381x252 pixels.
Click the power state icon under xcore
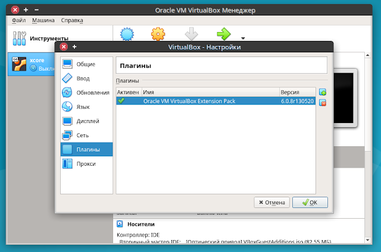[33, 68]
